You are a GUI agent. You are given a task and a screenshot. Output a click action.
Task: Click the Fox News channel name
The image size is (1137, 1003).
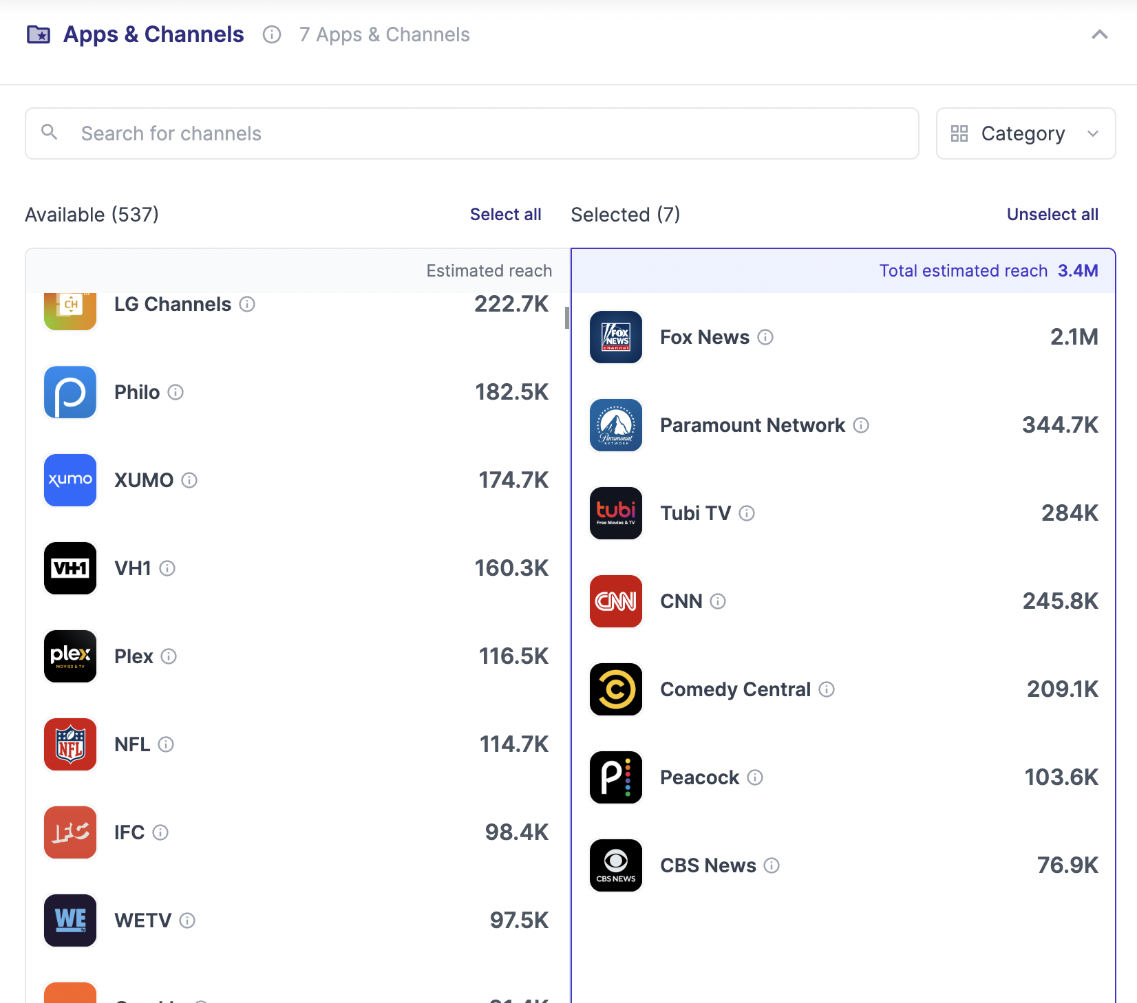tap(705, 337)
